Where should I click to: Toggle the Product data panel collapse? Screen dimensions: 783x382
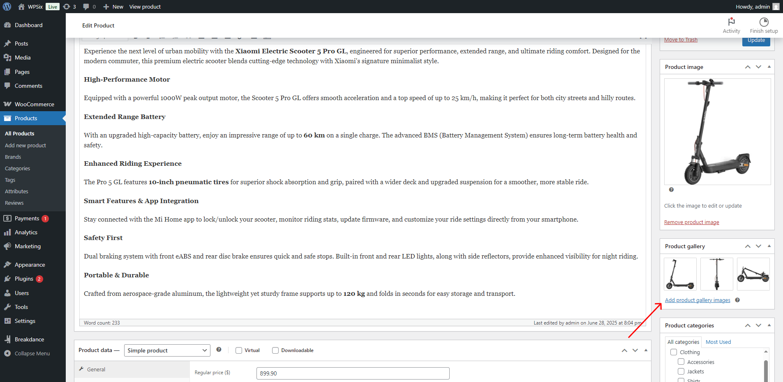point(646,350)
